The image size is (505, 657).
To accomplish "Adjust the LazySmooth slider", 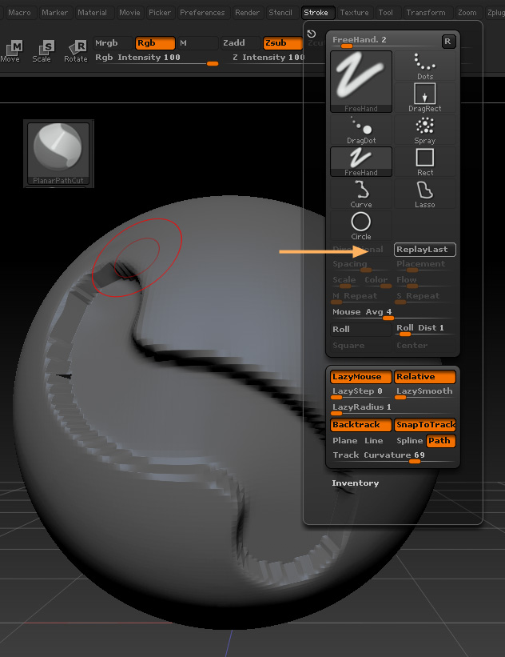I will coord(424,393).
